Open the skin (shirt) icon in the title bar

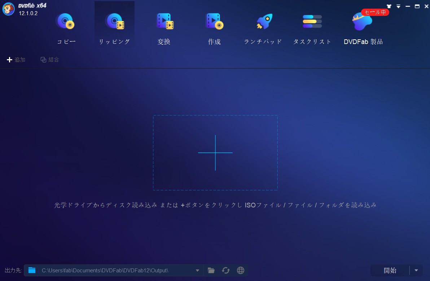click(389, 6)
